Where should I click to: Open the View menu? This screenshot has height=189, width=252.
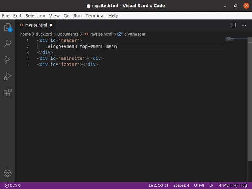coord(54,16)
